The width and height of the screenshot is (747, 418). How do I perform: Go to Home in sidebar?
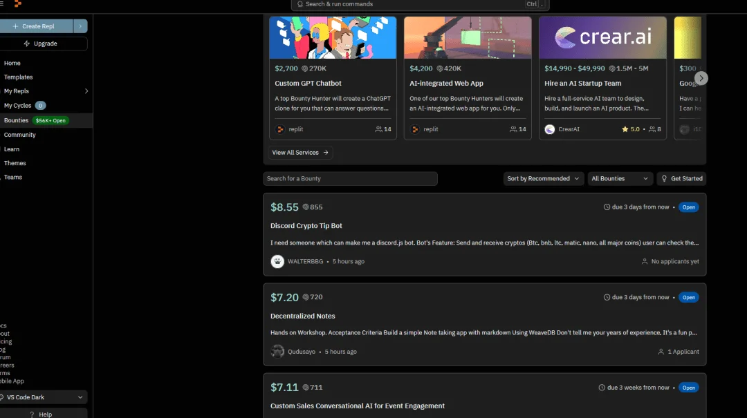pyautogui.click(x=12, y=63)
